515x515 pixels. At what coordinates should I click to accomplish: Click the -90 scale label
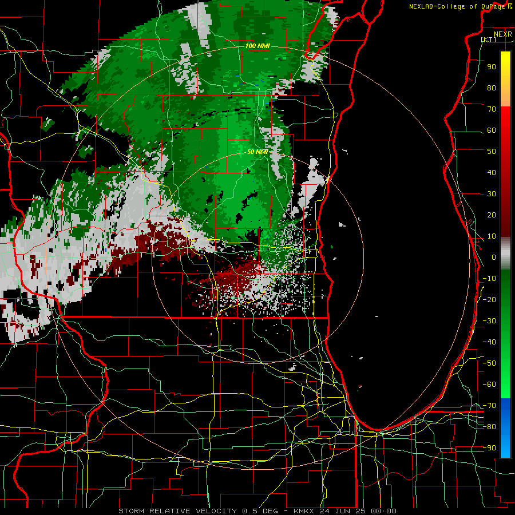pos(489,448)
